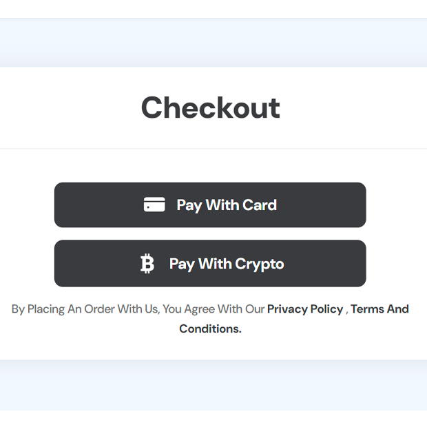Click the word "Privacy" in the agreement text

coord(288,309)
